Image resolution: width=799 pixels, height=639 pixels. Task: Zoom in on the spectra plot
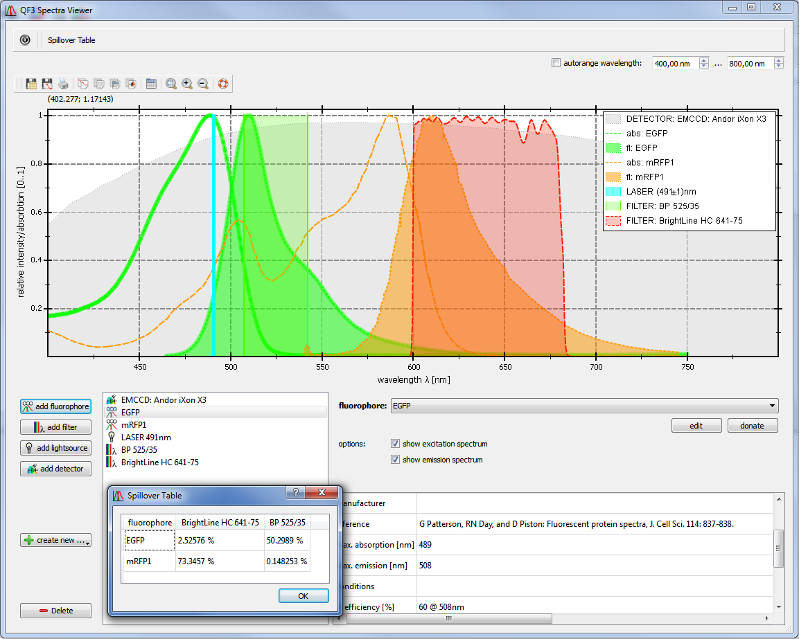pyautogui.click(x=187, y=84)
